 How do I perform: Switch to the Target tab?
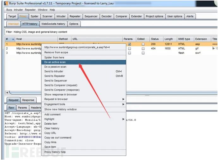point(12,16)
